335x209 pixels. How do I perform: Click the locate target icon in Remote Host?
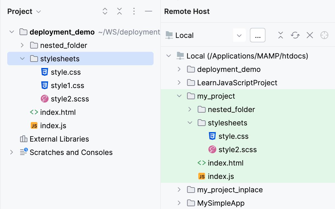[324, 35]
